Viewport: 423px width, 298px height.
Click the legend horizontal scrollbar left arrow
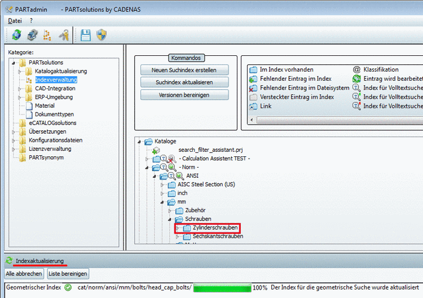click(252, 120)
